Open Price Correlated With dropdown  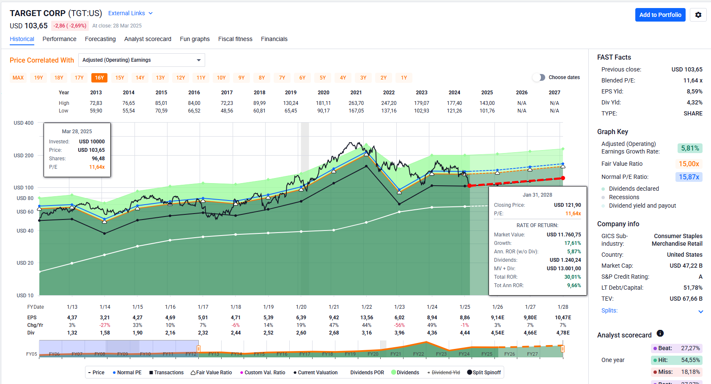tap(141, 60)
